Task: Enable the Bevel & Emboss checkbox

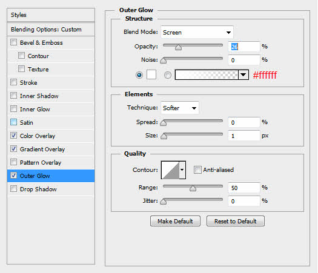Action: pyautogui.click(x=13, y=42)
